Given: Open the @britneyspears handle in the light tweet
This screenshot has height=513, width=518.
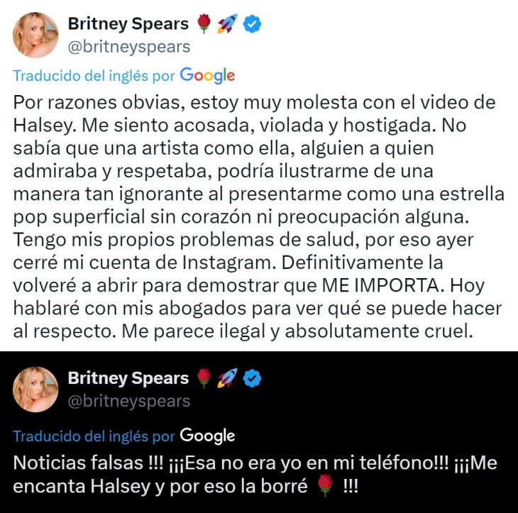Looking at the screenshot, I should (129, 47).
